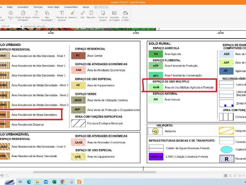Open Google Chrome from the taskbar

click(x=62, y=182)
